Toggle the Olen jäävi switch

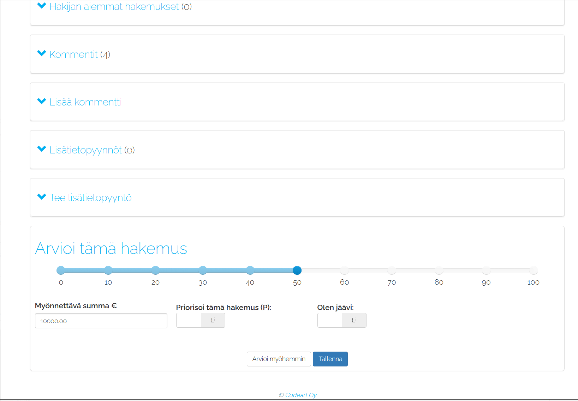(342, 320)
